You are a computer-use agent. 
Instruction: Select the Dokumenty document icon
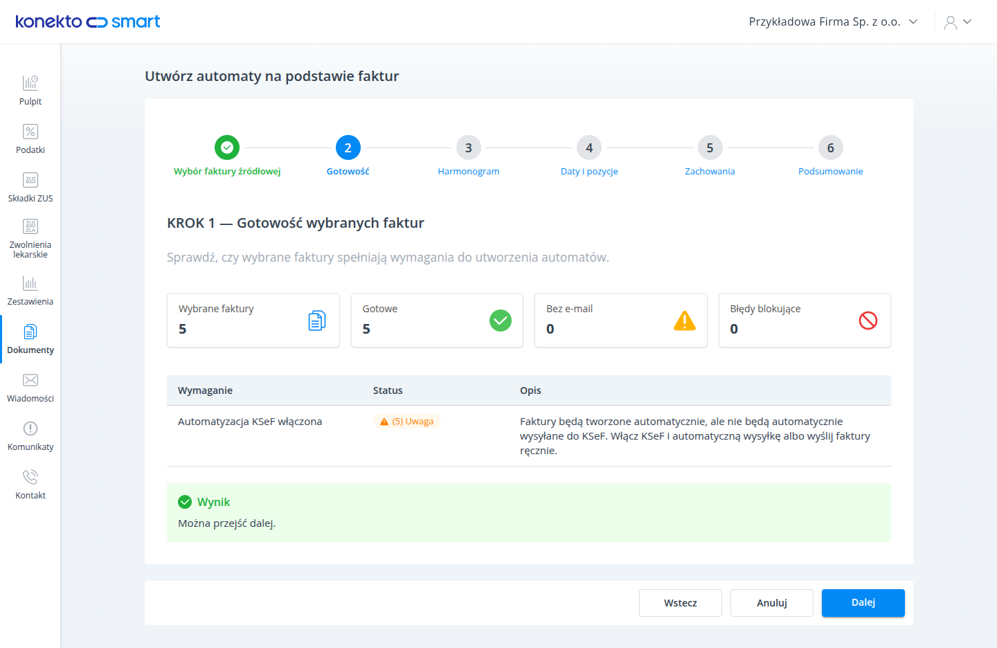coord(30,332)
